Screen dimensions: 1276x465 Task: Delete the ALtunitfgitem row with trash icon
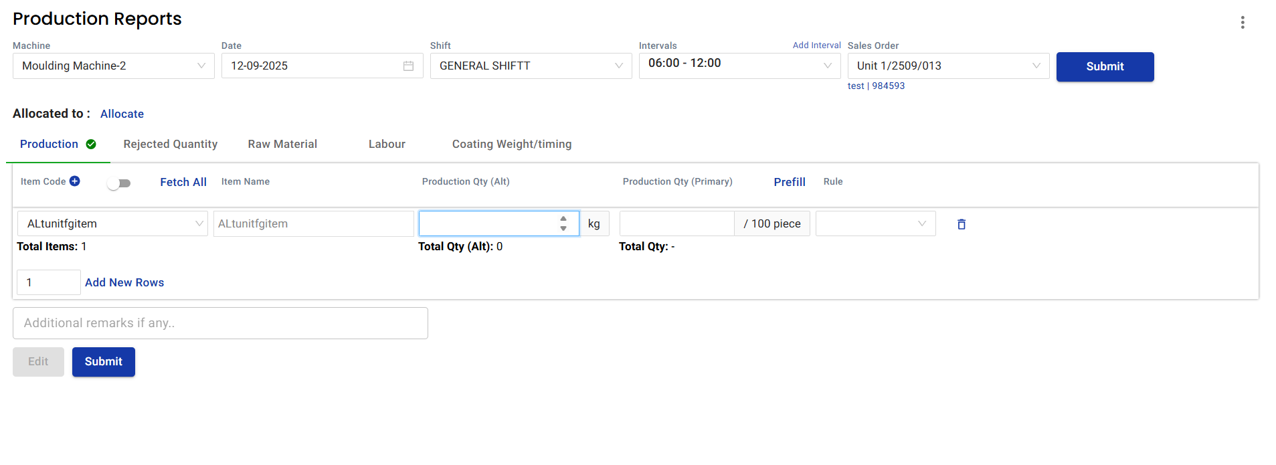tap(961, 224)
